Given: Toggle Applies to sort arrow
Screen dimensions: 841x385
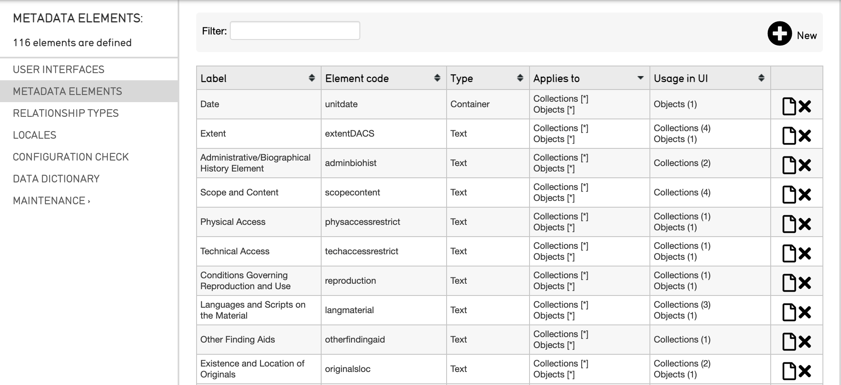Looking at the screenshot, I should (640, 78).
